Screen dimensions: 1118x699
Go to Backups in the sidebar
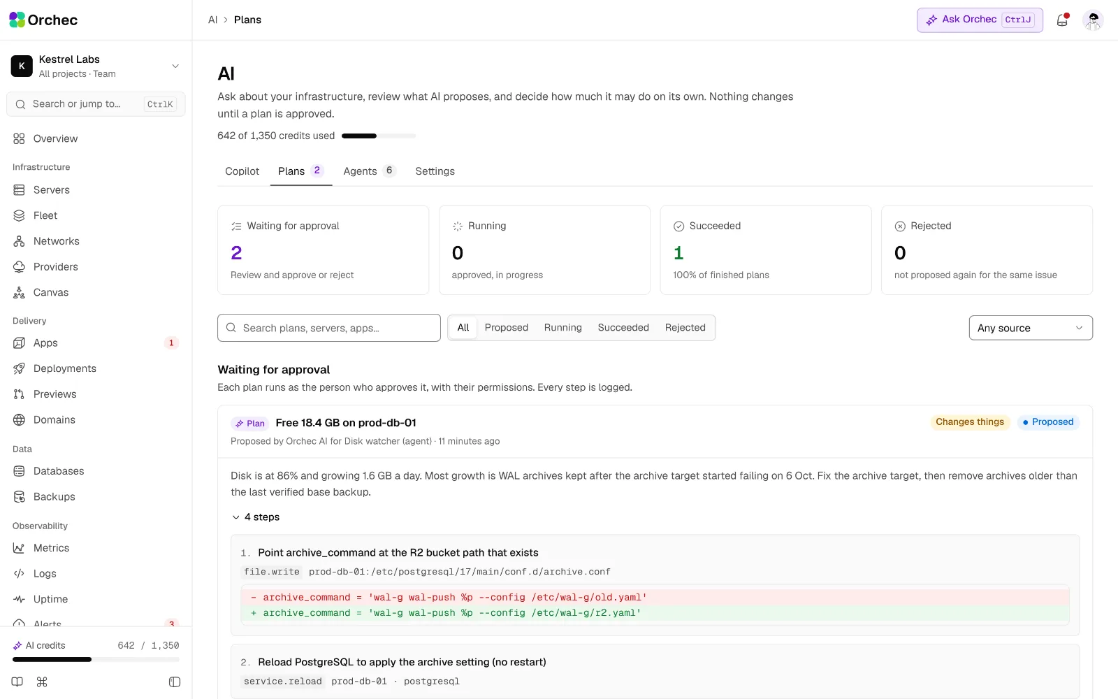click(x=96, y=496)
